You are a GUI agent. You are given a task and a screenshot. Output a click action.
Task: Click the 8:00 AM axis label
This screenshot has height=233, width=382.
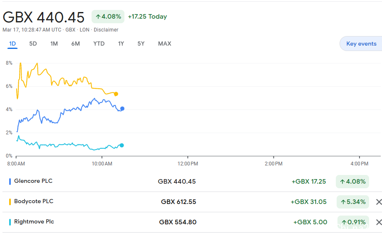point(16,164)
